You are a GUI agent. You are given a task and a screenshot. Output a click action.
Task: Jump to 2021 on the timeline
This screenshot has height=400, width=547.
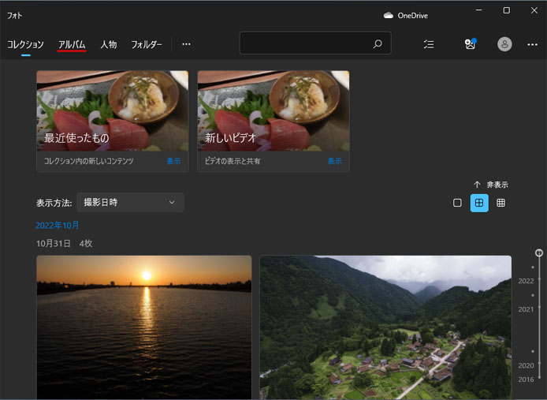point(526,309)
